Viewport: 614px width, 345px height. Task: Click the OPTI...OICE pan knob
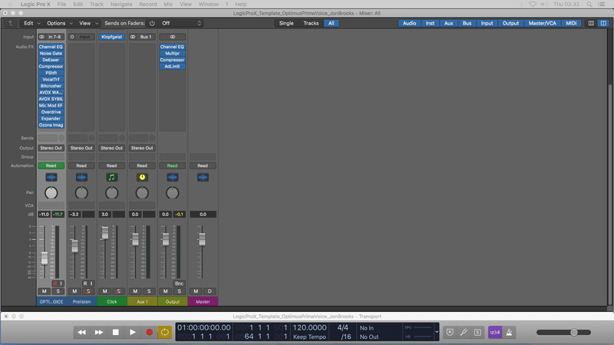point(51,193)
